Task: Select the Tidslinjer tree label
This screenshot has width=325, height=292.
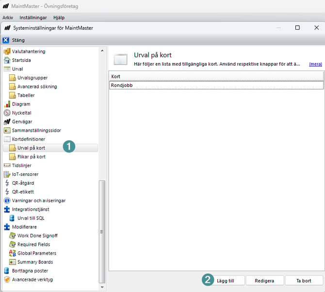Action: pos(21,165)
